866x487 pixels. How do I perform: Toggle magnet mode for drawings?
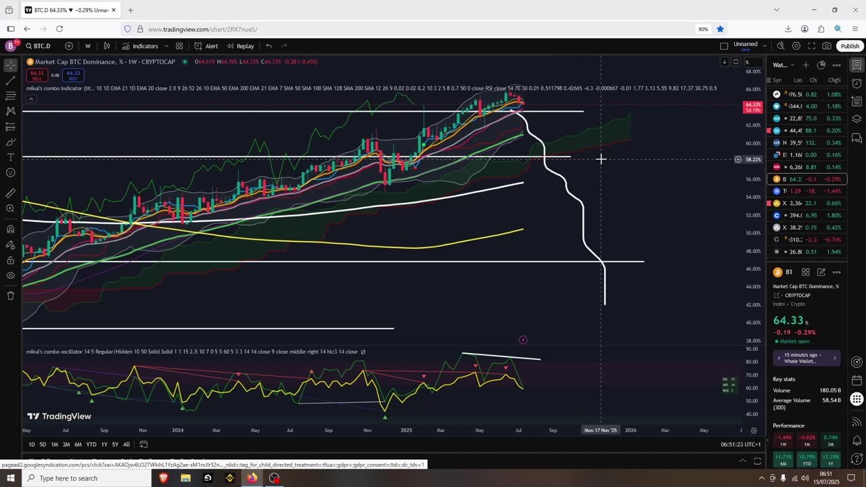[11, 229]
